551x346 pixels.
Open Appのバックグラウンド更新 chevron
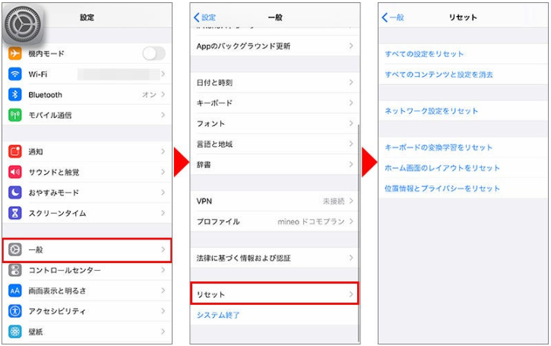click(350, 46)
